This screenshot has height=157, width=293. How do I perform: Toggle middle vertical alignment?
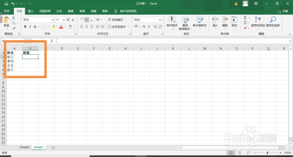pos(86,20)
